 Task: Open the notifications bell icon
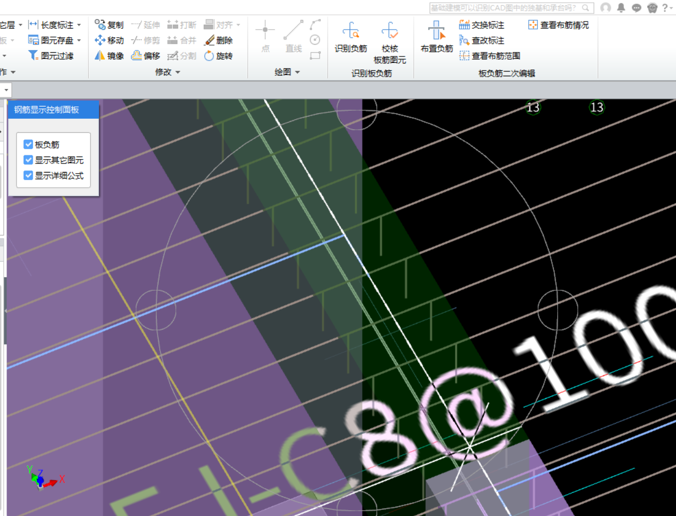[621, 8]
